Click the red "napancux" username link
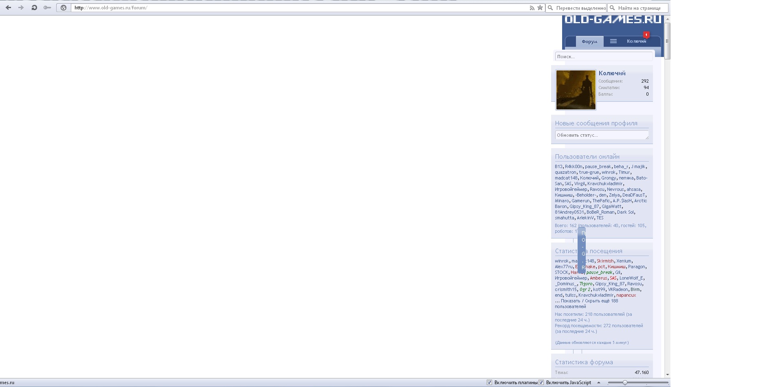 626,295
